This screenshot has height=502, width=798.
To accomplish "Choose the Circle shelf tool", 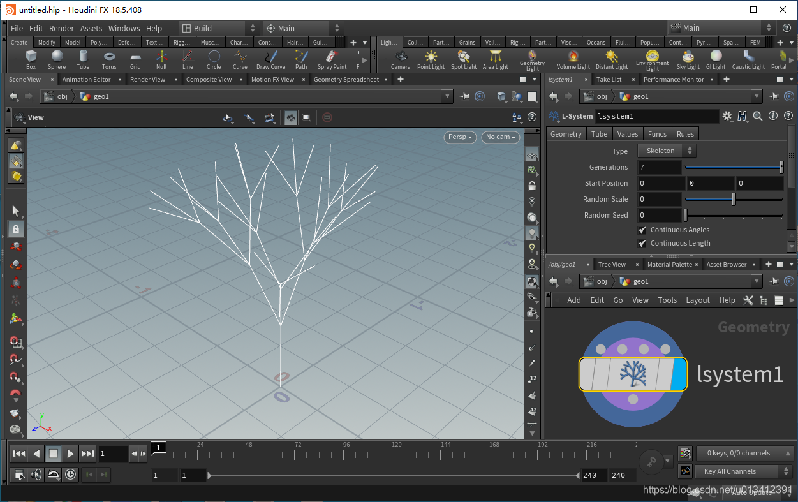I will 214,60.
